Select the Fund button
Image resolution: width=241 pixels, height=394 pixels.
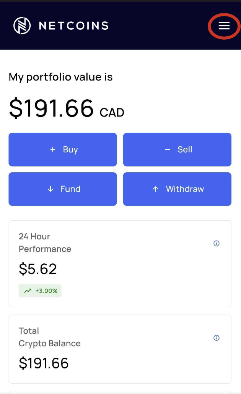pos(62,189)
